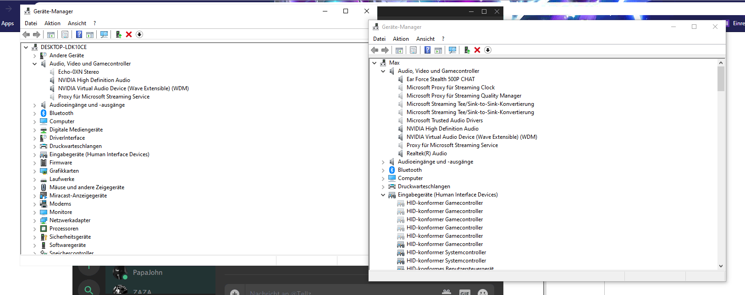The height and width of the screenshot is (295, 745).
Task: Click blue Help icon in left Geräte-Manager toolbar
Action: point(79,34)
